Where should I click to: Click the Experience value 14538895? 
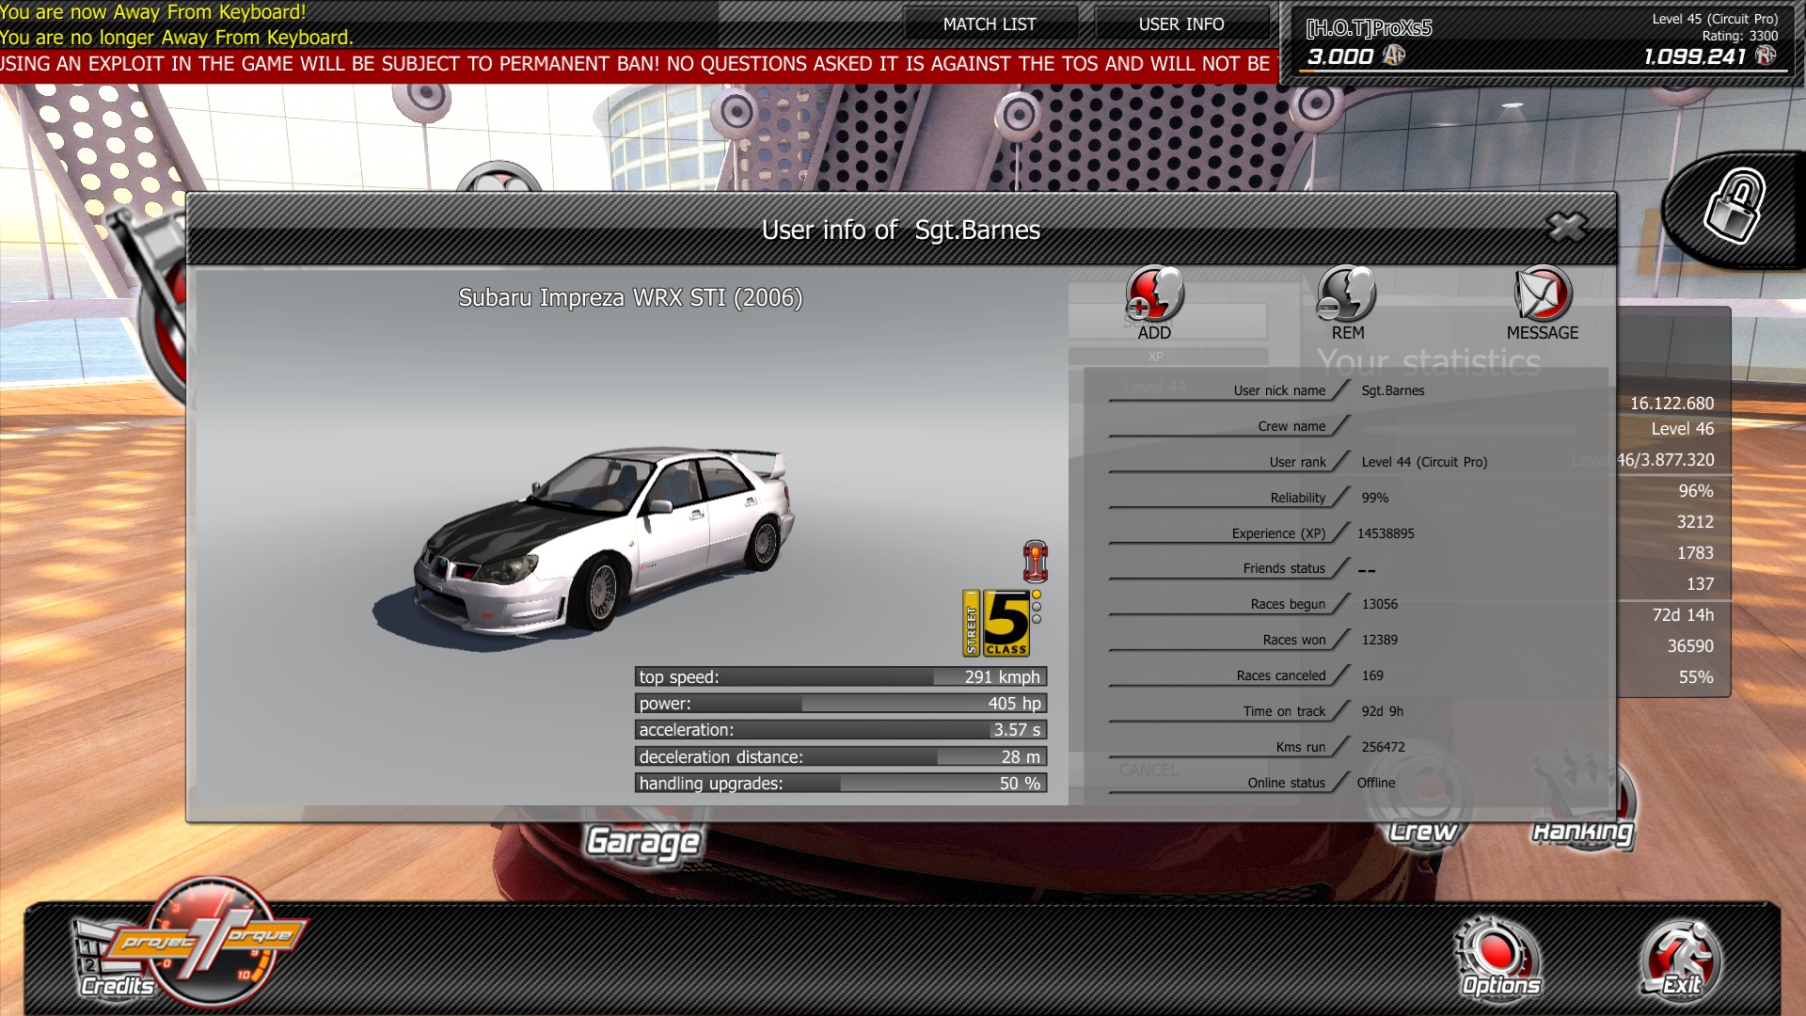tap(1386, 533)
